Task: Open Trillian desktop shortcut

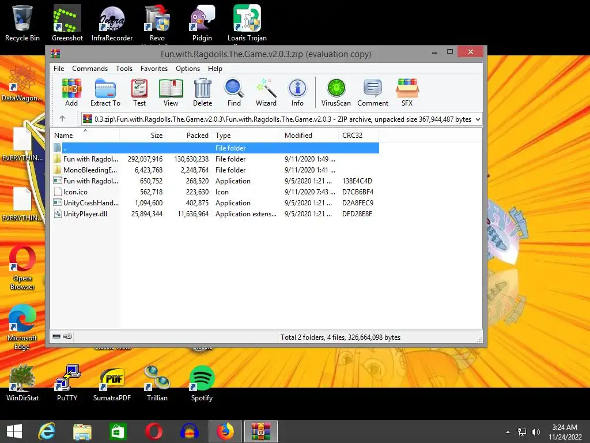Action: (157, 383)
